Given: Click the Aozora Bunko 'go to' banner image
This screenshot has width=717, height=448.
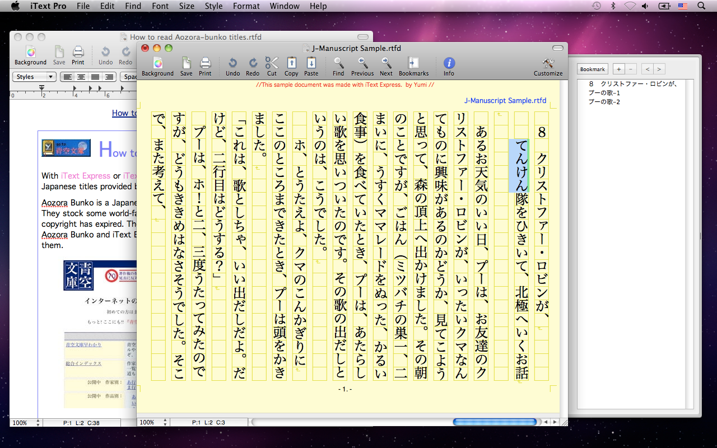Looking at the screenshot, I should [66, 148].
